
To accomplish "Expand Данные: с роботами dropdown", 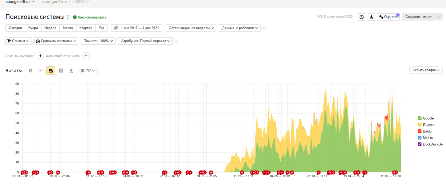I will coord(240,28).
